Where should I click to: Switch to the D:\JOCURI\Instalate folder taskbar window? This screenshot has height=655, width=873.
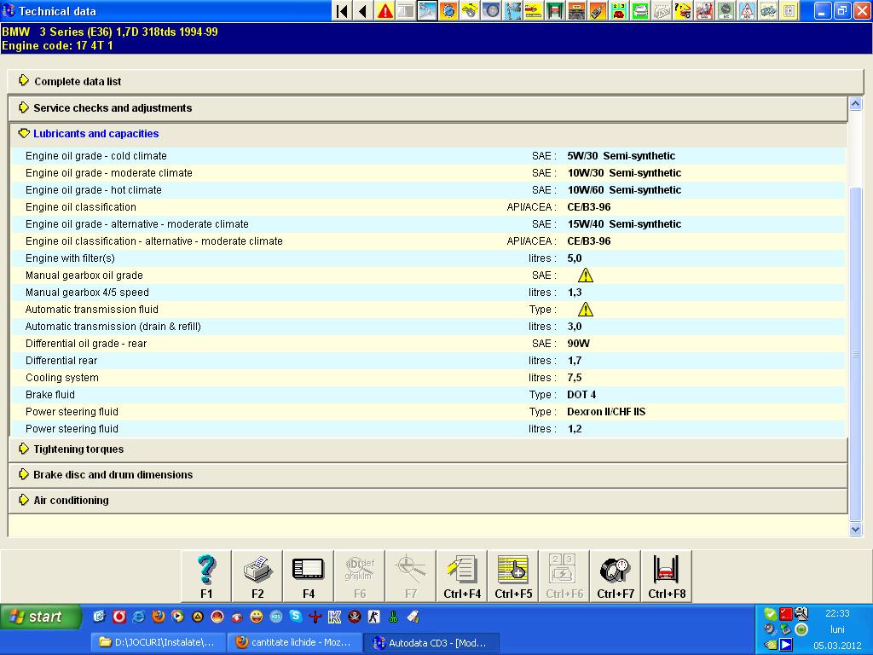click(x=159, y=642)
